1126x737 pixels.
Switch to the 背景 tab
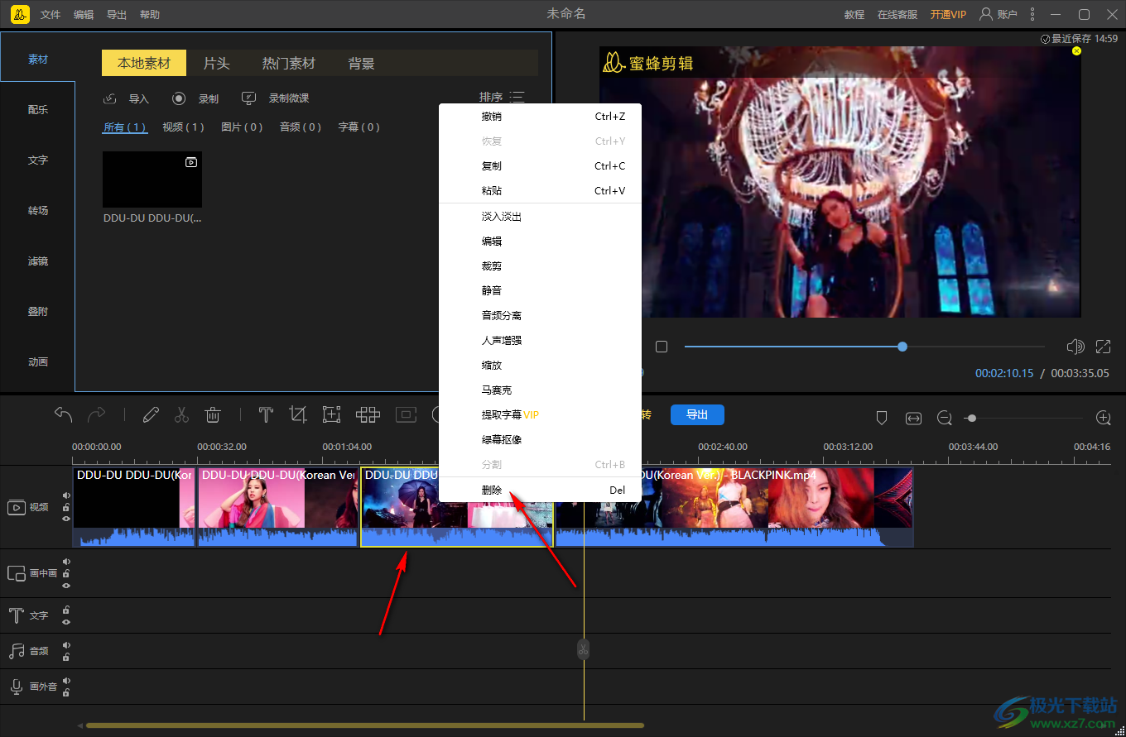pyautogui.click(x=361, y=64)
